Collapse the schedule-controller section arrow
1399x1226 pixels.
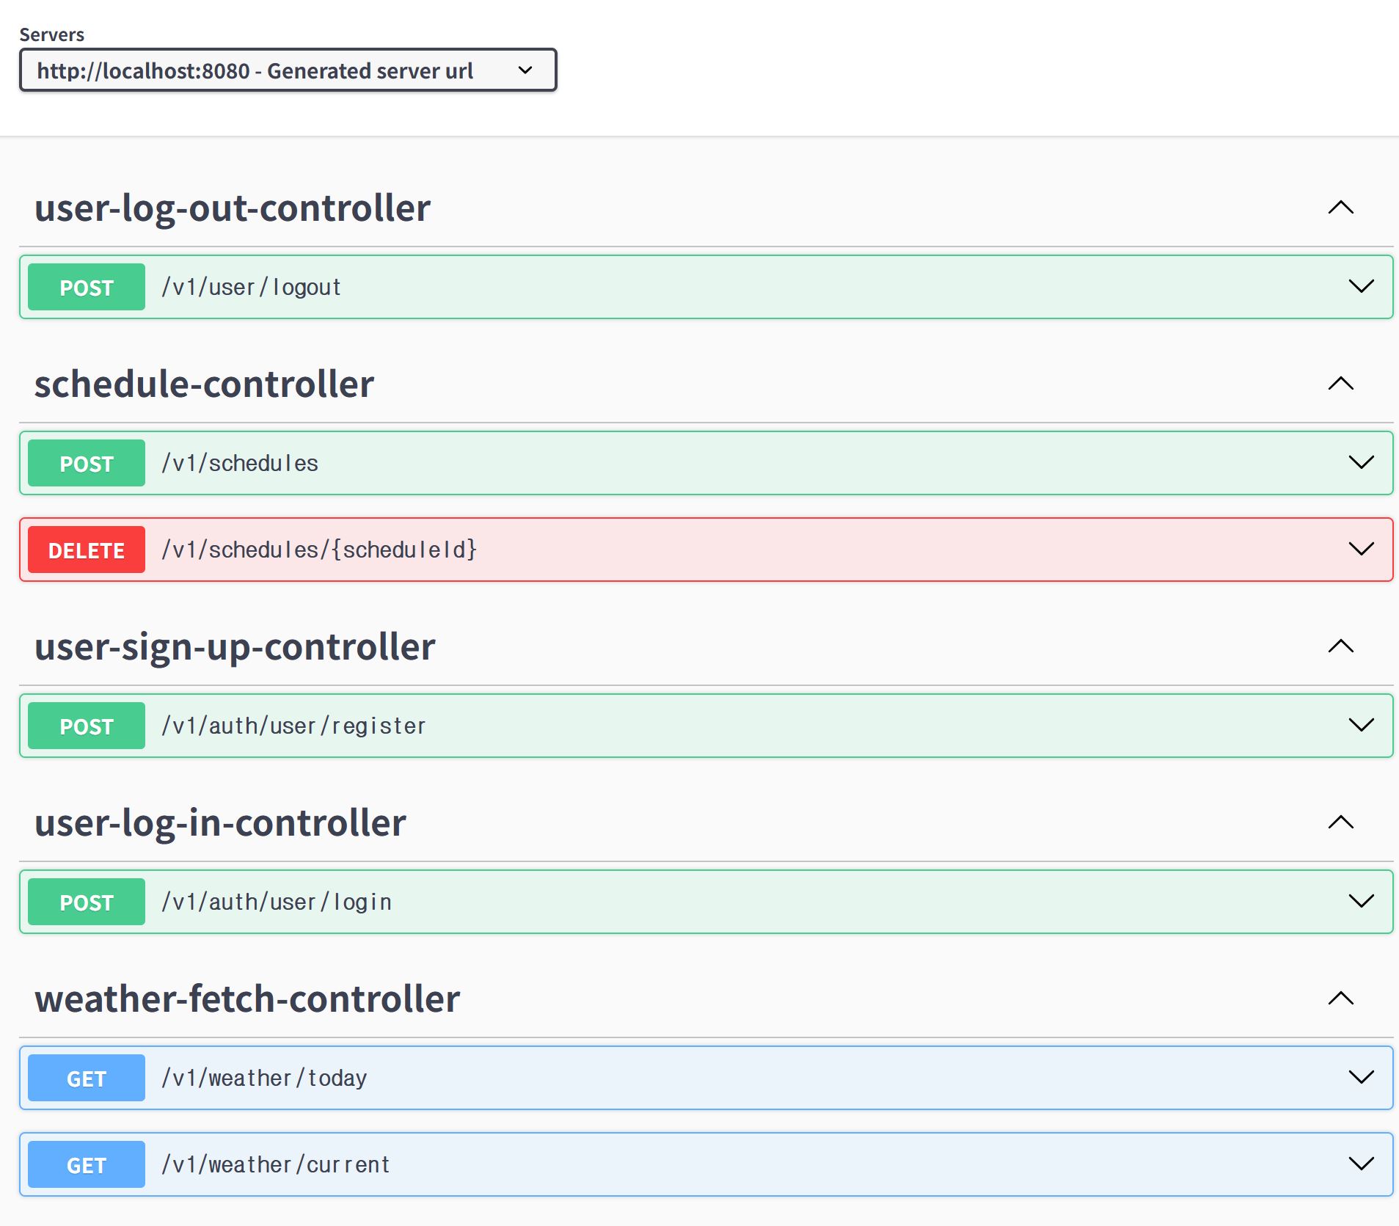(x=1340, y=384)
